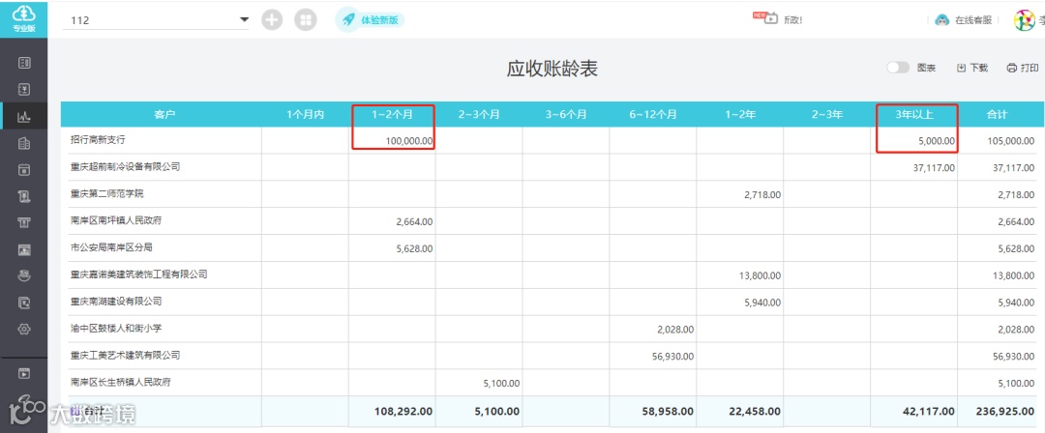Open the 在线客服 link

click(x=973, y=20)
